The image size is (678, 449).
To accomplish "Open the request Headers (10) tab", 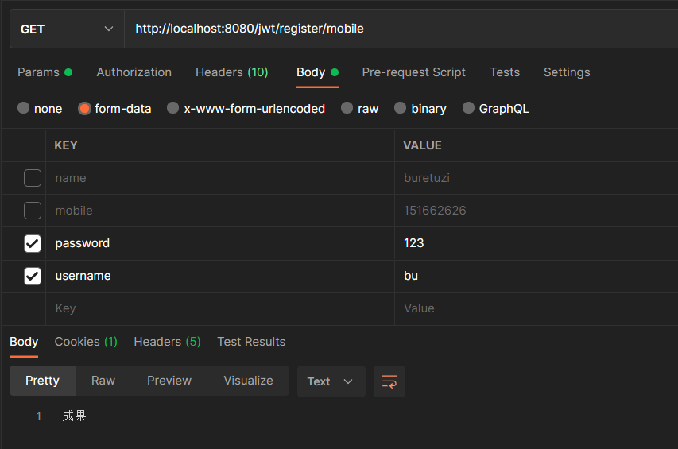I will click(x=231, y=72).
